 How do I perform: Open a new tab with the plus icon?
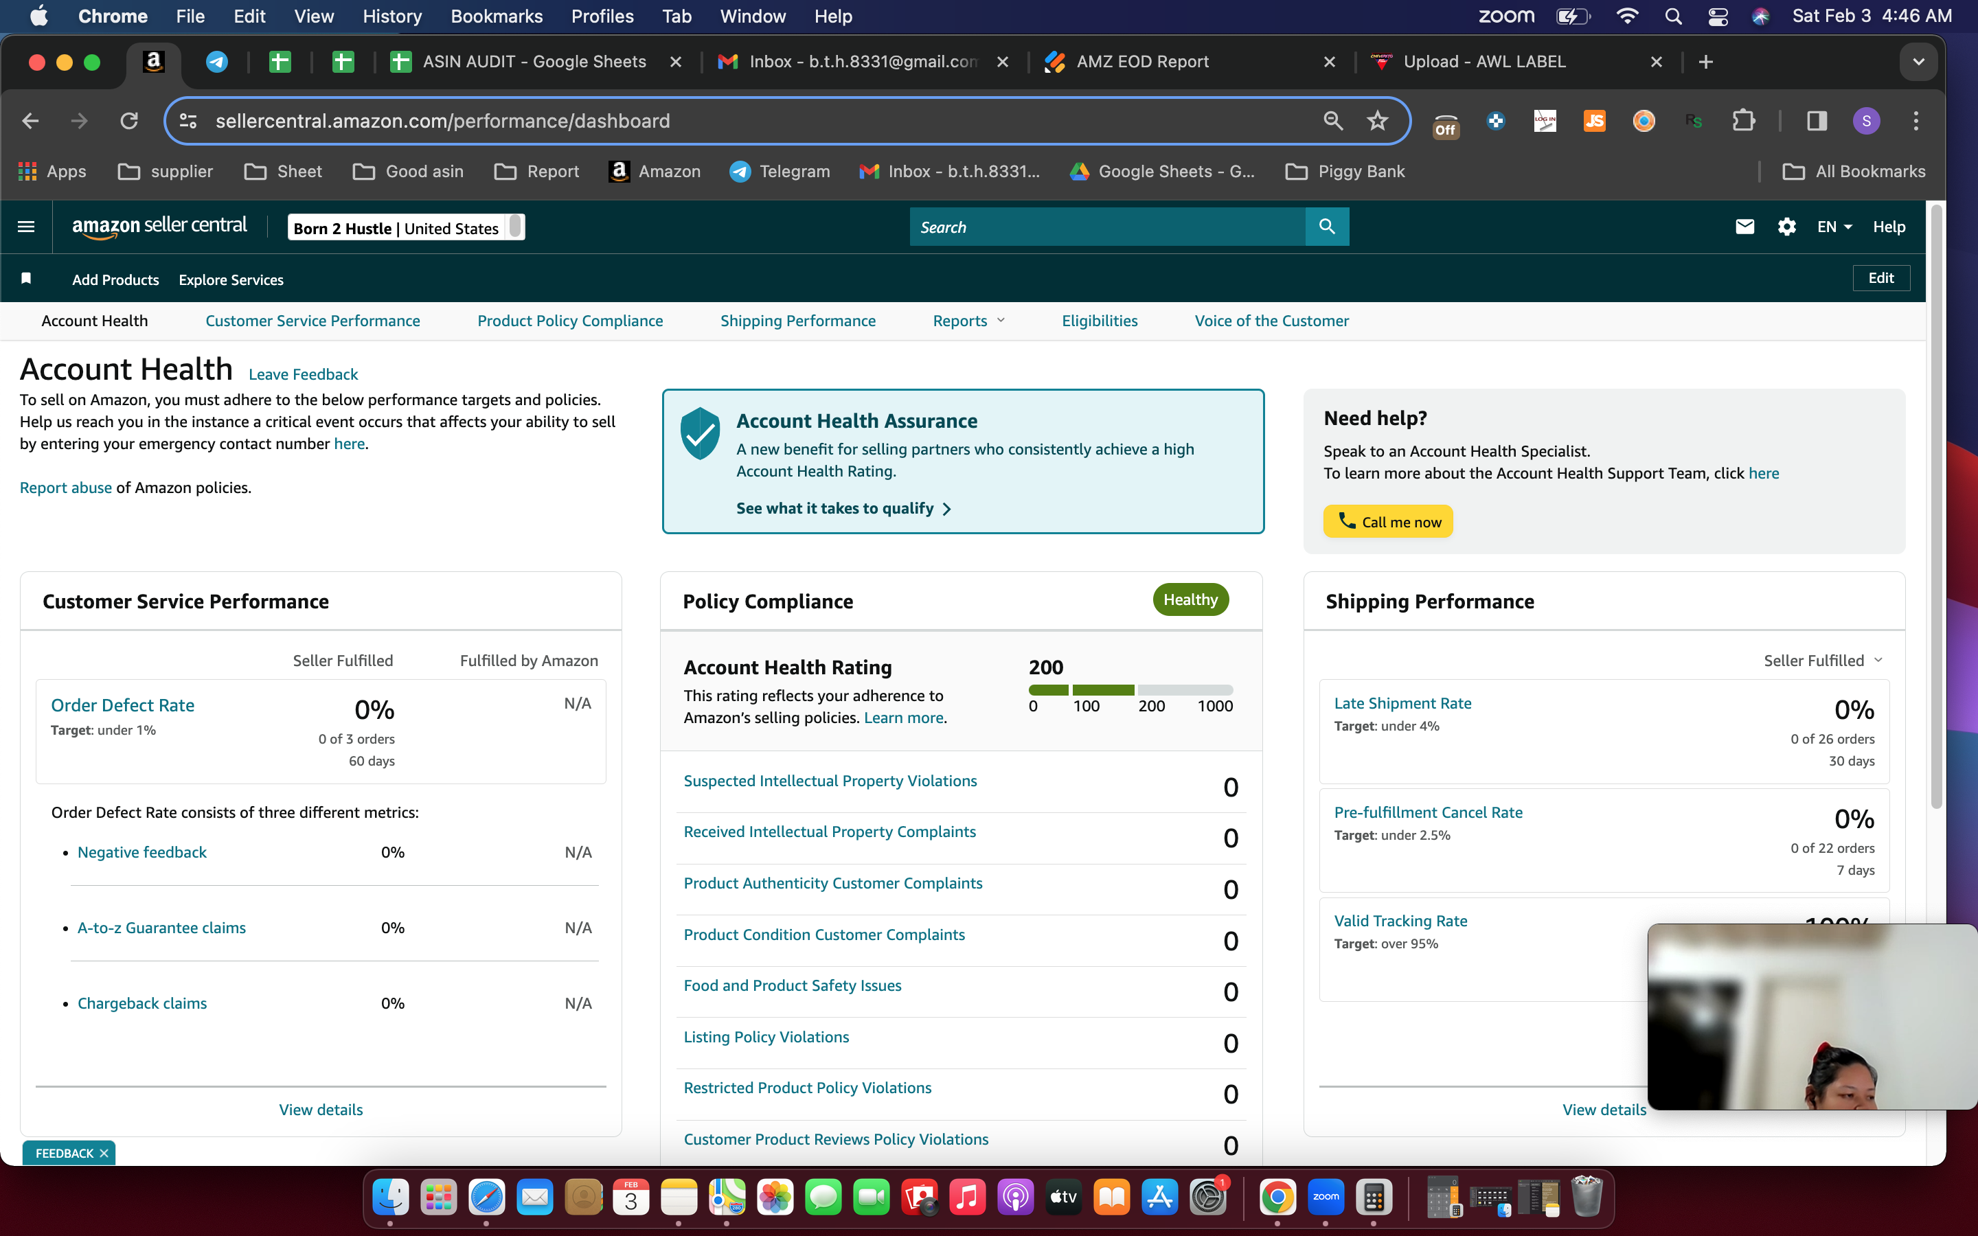pos(1706,62)
